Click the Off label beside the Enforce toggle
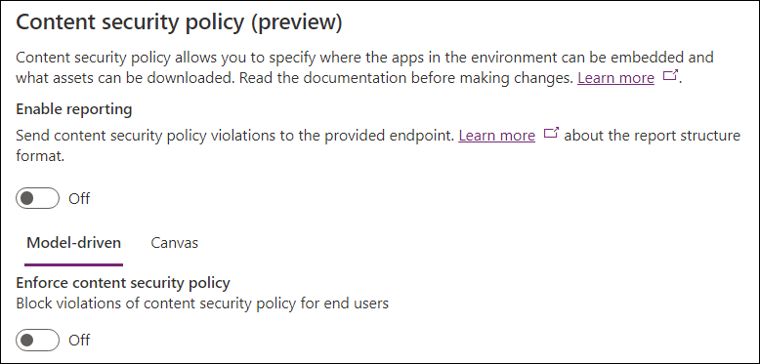 pos(79,341)
